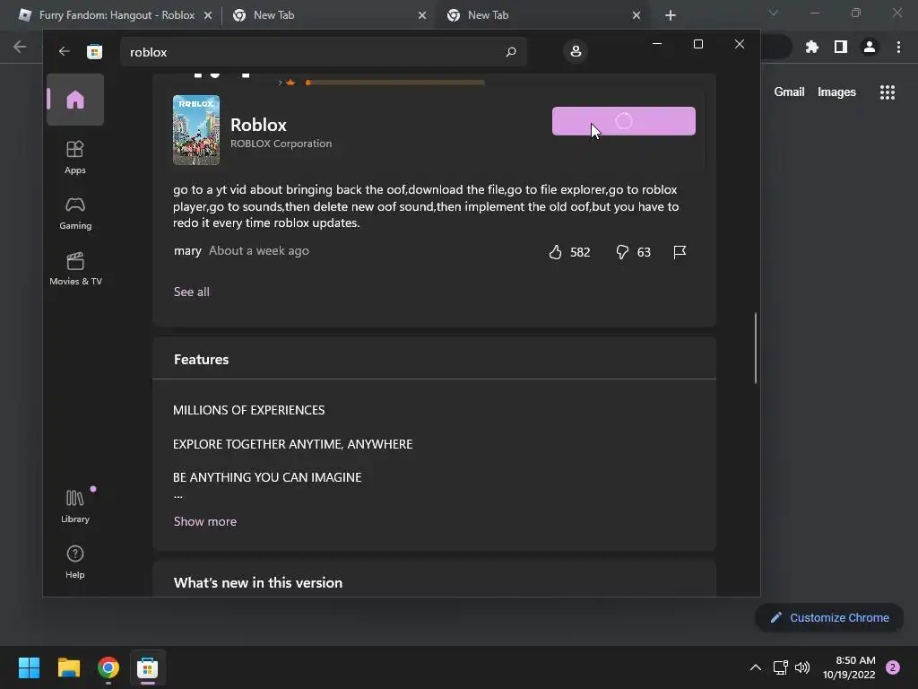Click the Store back arrow
The image size is (918, 689).
65,51
